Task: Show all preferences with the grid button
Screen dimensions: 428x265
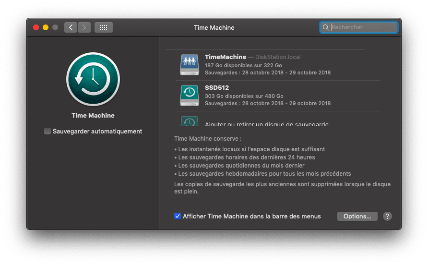Action: [104, 27]
